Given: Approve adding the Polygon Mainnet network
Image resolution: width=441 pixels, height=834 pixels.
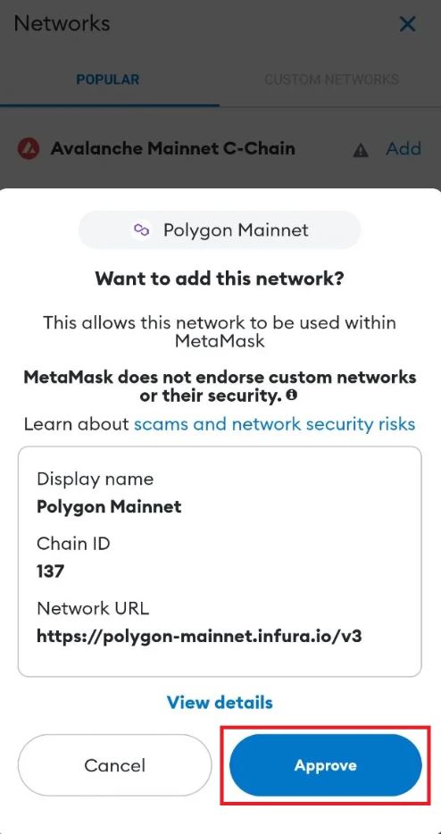Looking at the screenshot, I should 326,765.
